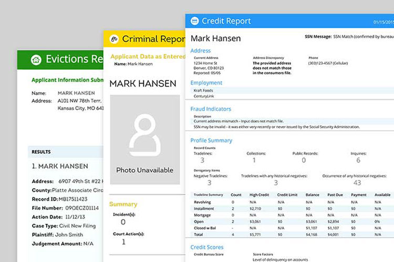Click the $4,001 total past due cell

[333, 234]
